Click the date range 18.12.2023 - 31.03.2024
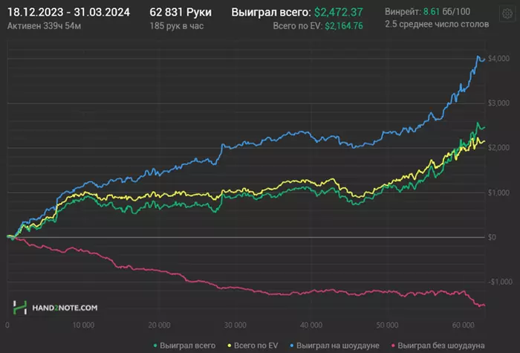This screenshot has height=353, width=520. click(68, 13)
